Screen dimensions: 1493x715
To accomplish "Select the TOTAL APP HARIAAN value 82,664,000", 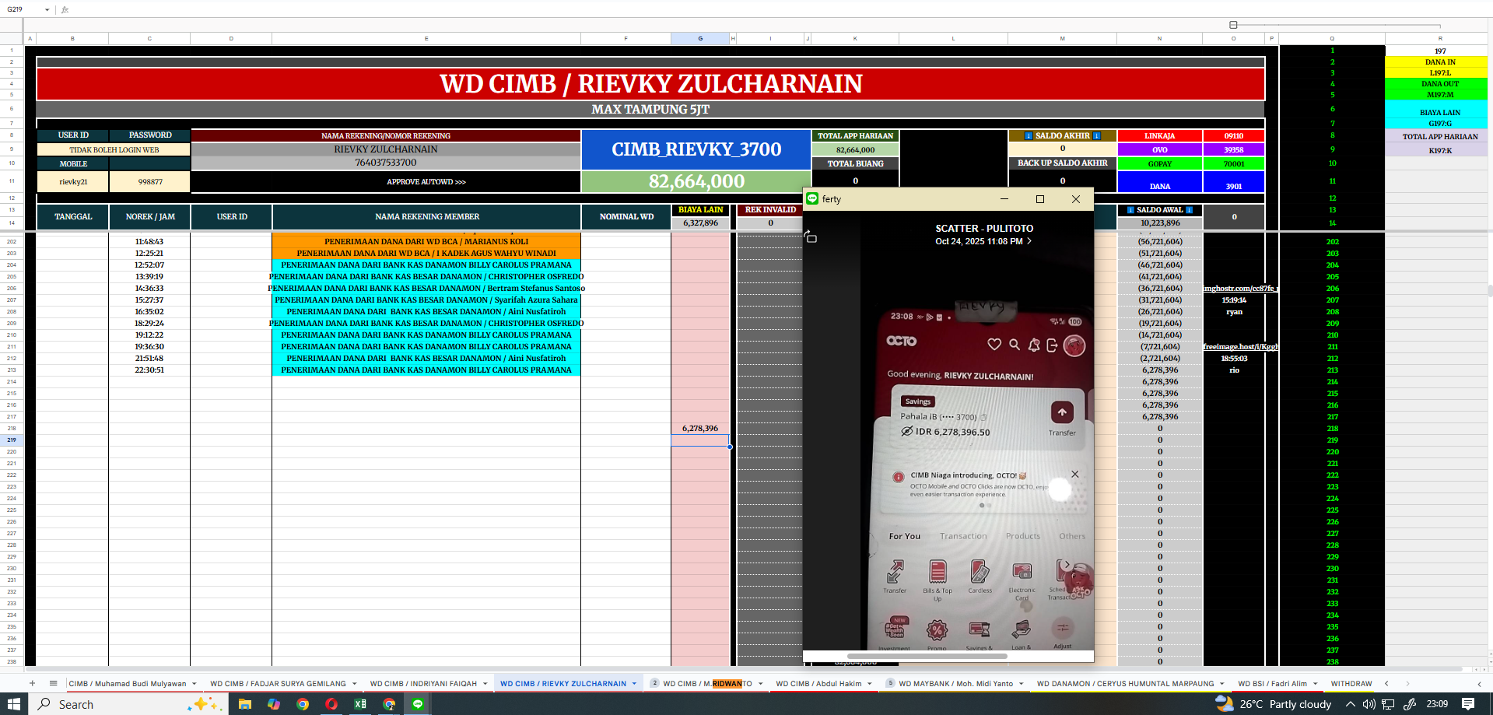I will point(855,149).
